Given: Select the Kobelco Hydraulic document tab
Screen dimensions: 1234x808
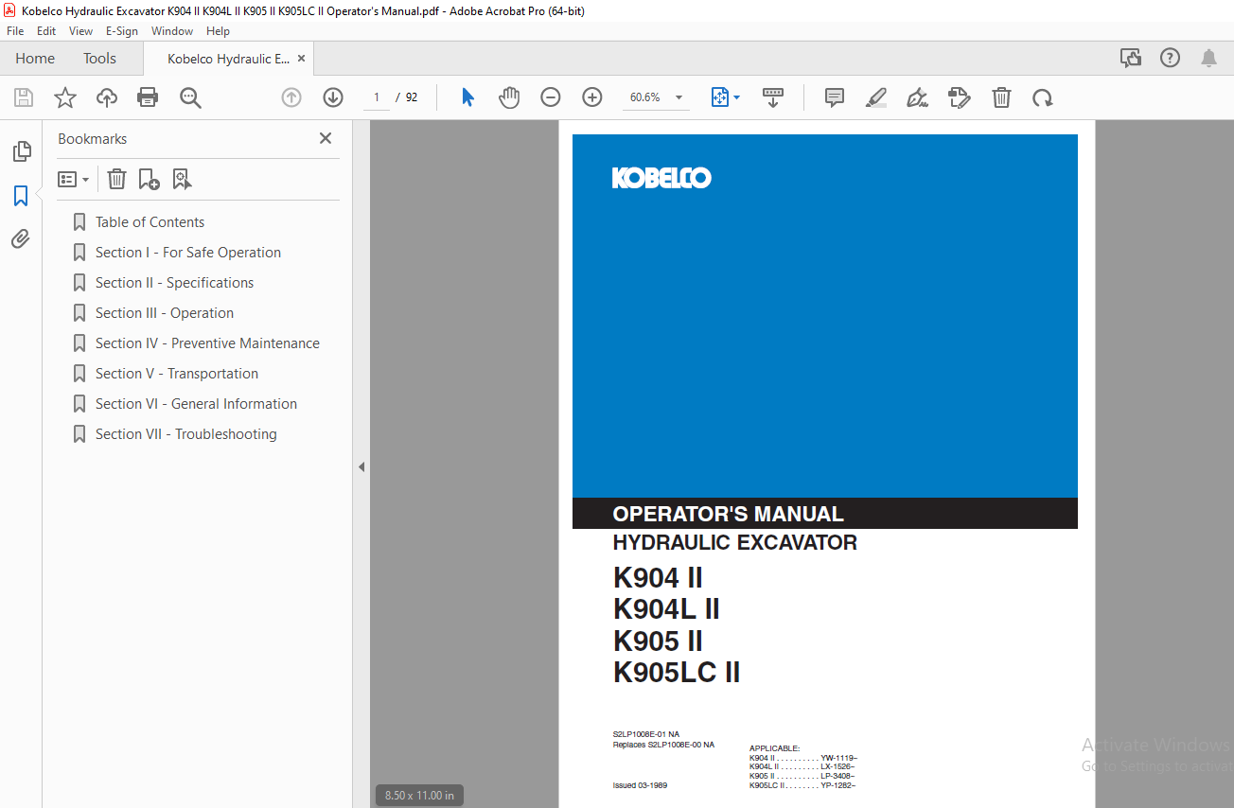Looking at the screenshot, I should click(228, 59).
